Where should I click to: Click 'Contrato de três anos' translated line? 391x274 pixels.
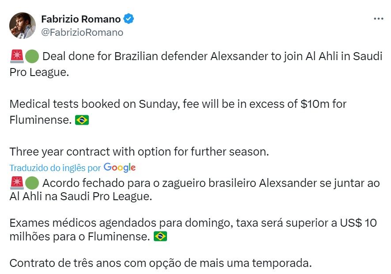coord(160,263)
